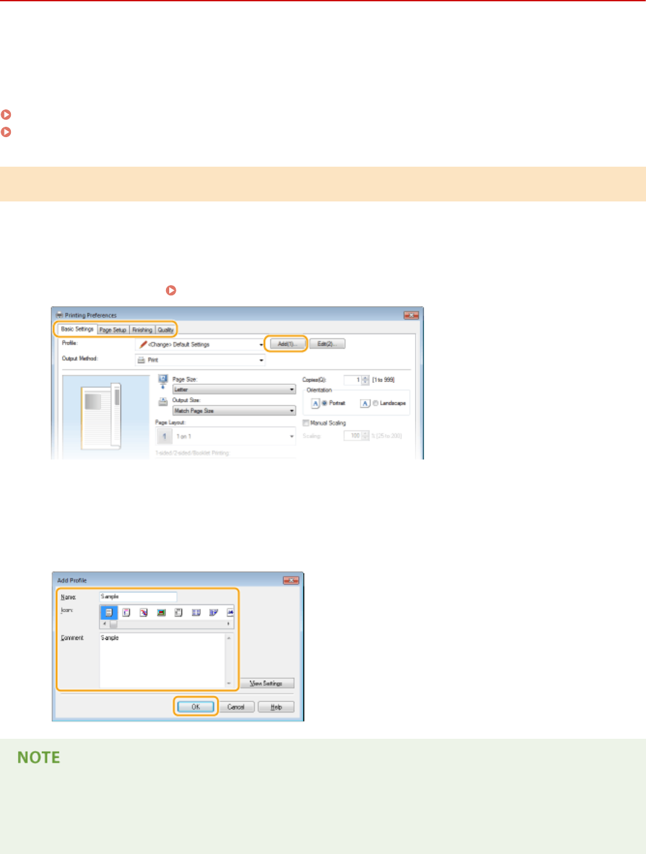
Task: Click the icon list scroll-left arrow
Action: click(104, 624)
